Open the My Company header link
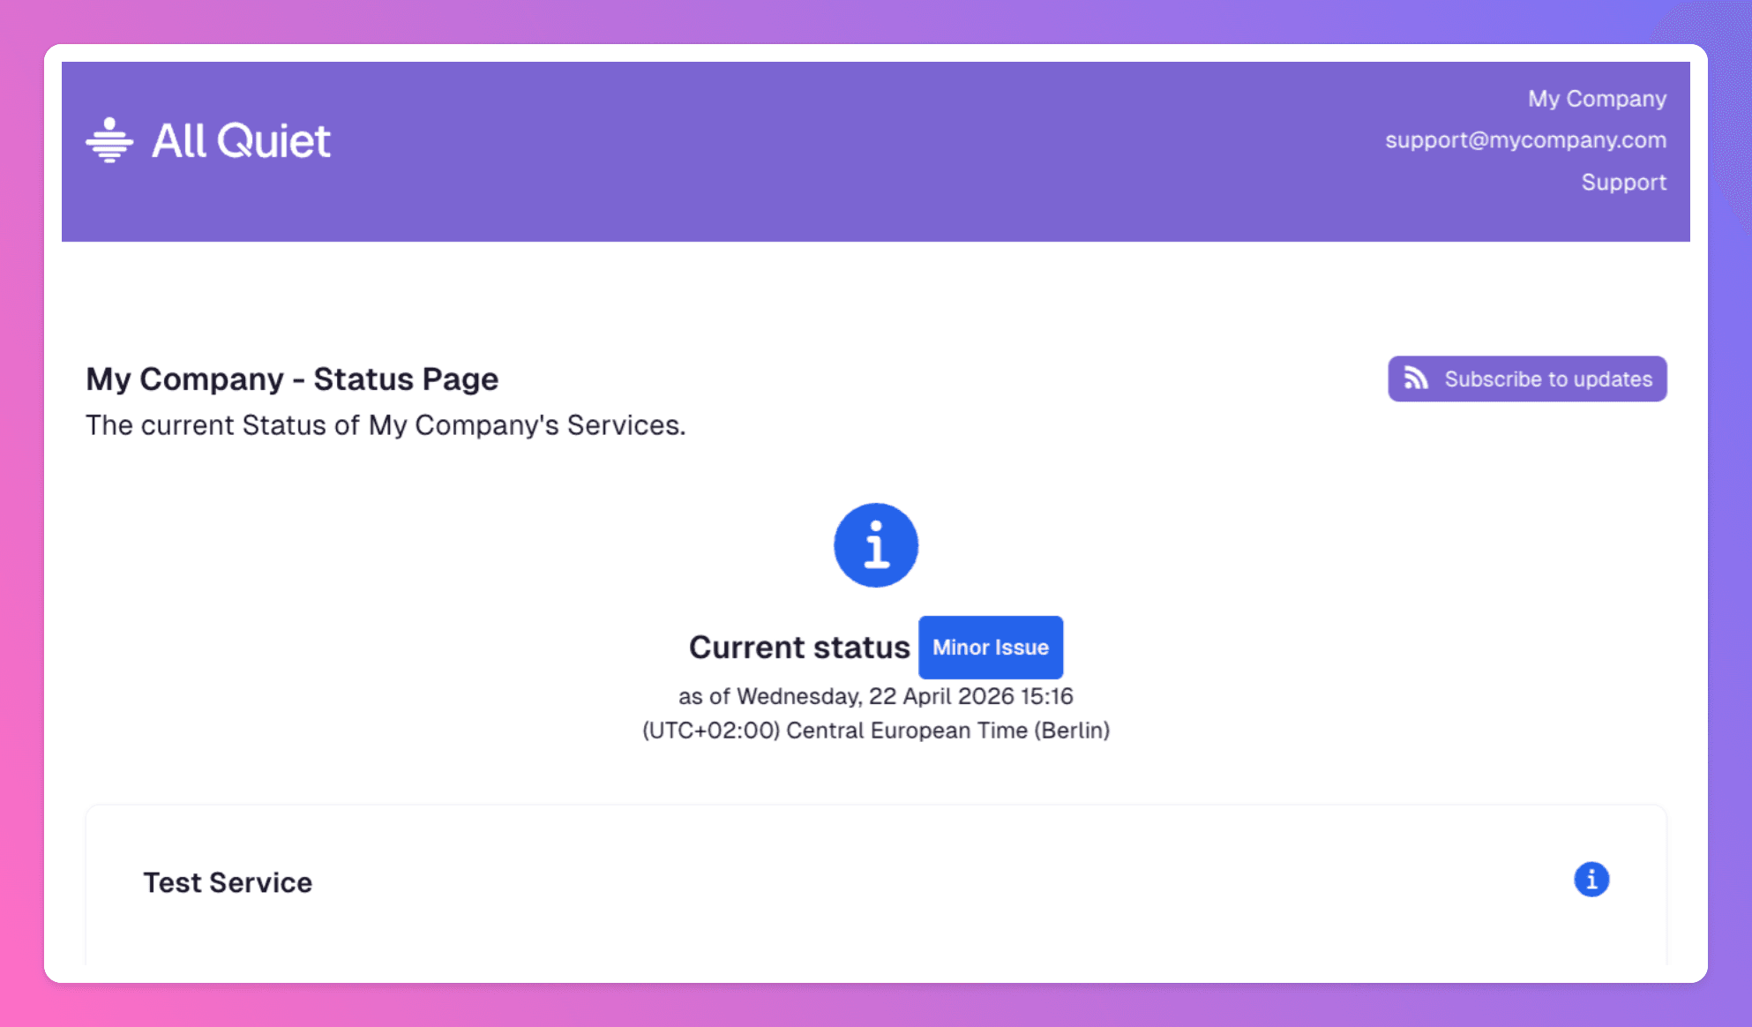 [x=1596, y=99]
